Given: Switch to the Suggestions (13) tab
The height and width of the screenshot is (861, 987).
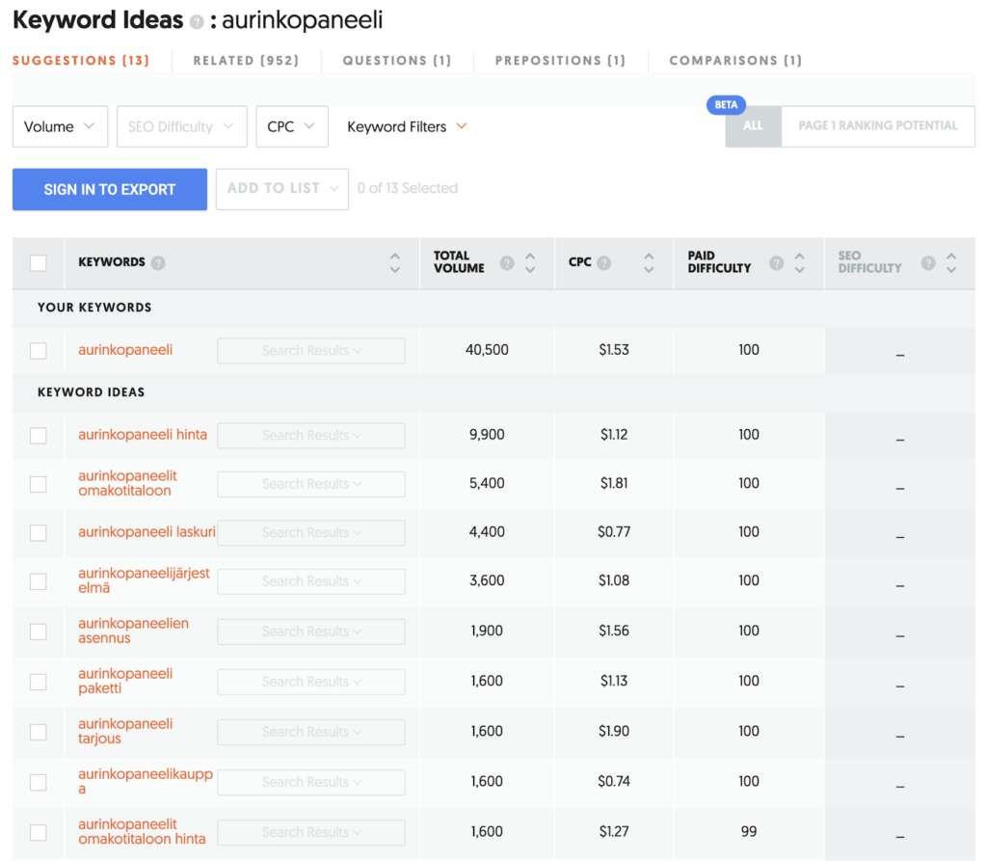Looking at the screenshot, I should [81, 61].
